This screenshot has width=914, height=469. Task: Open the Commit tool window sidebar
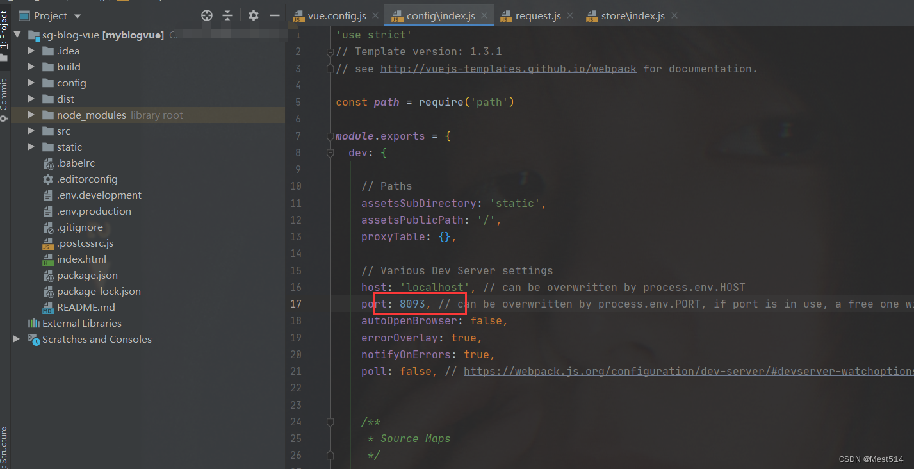click(4, 99)
